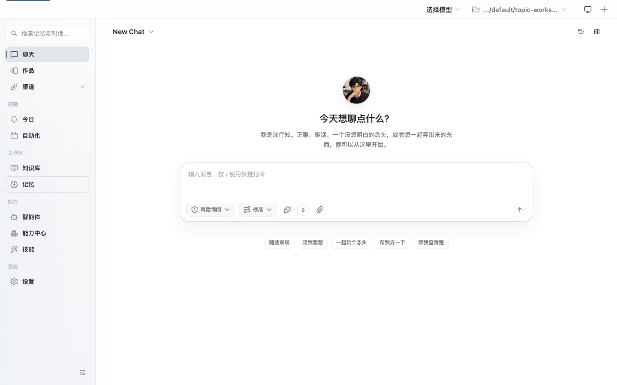This screenshot has width=617, height=385.
Task: Click the 聊天 speech bubble icon
Action: [x=14, y=54]
